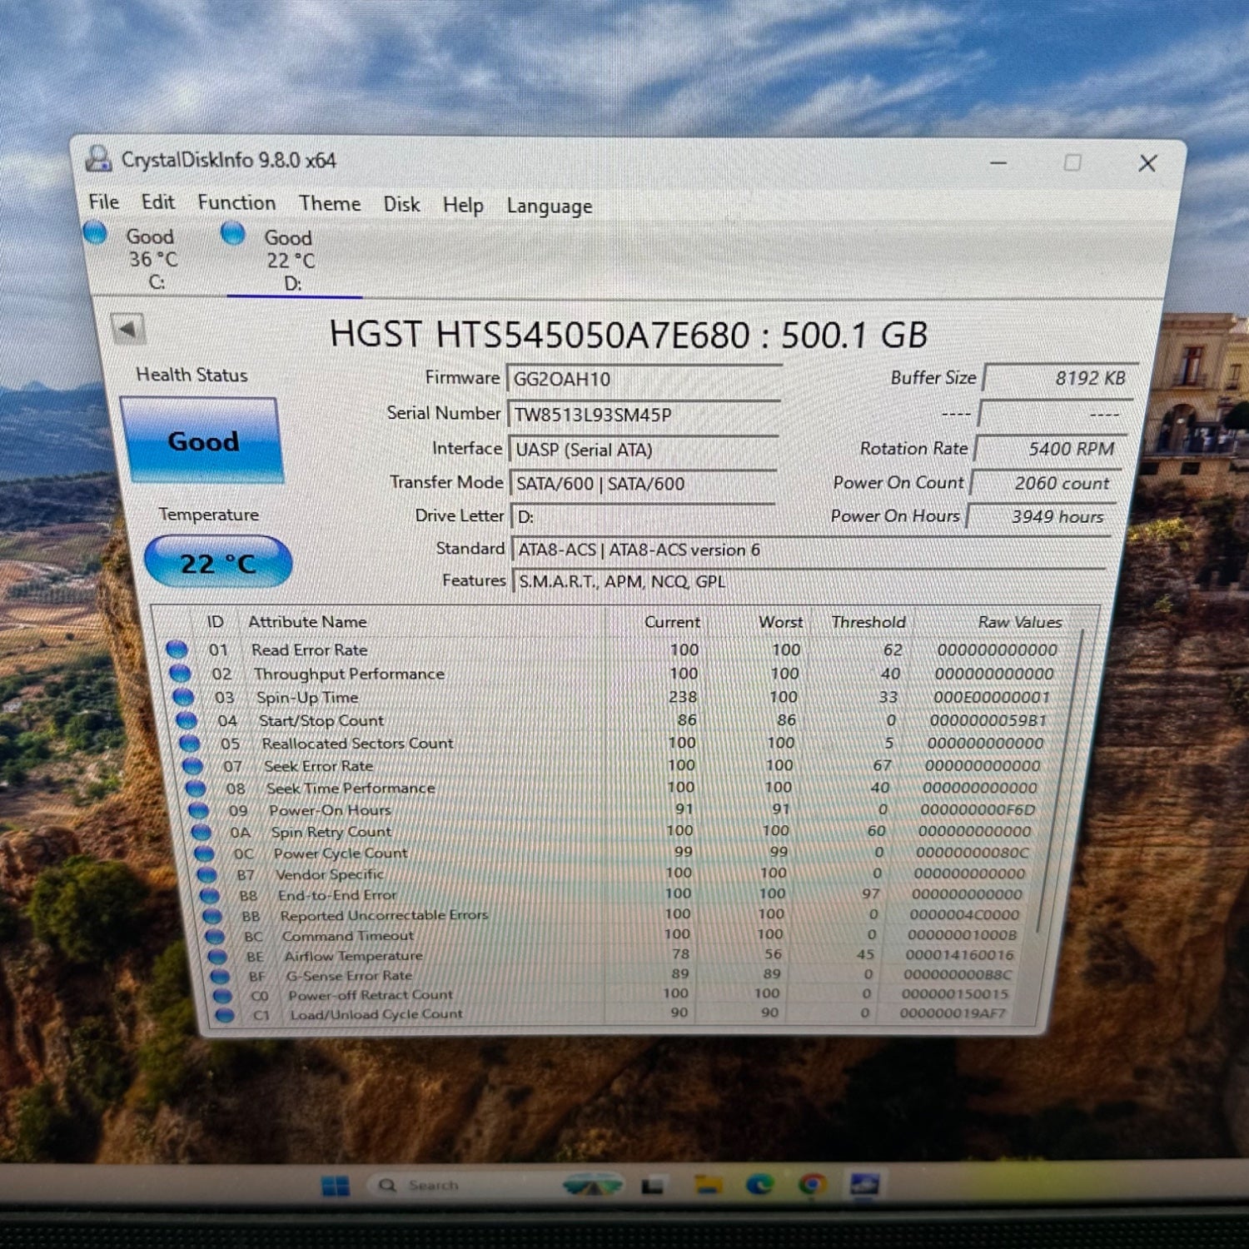Click the CrystalDiskInfo title bar app icon
Image resolution: width=1249 pixels, height=1249 pixels.
coord(99,158)
